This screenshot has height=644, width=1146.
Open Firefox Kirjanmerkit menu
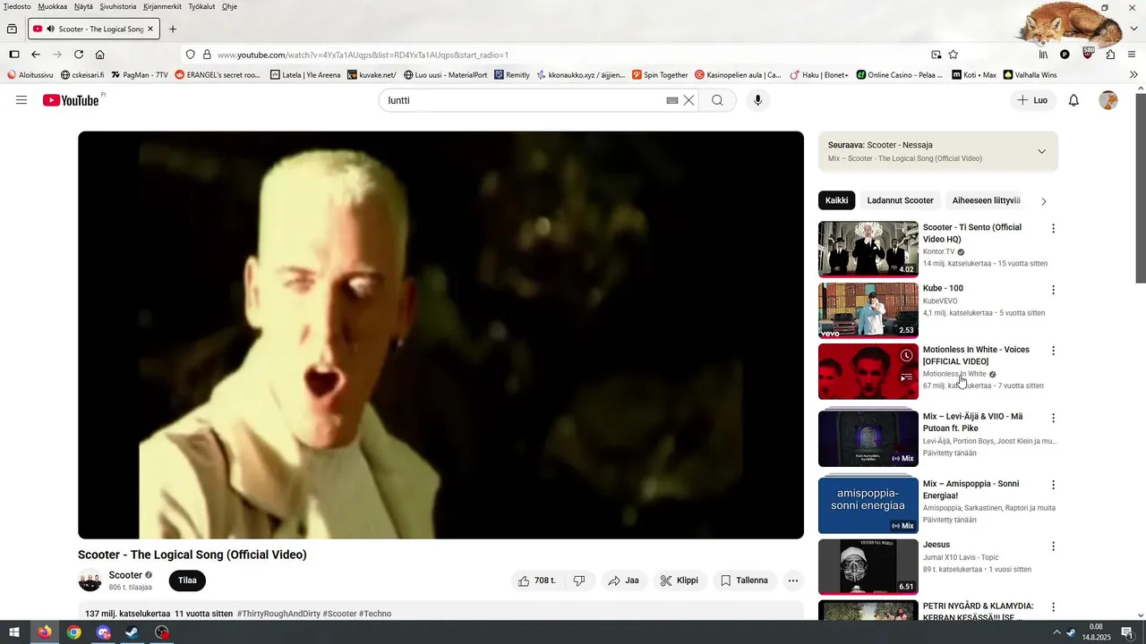point(162,6)
